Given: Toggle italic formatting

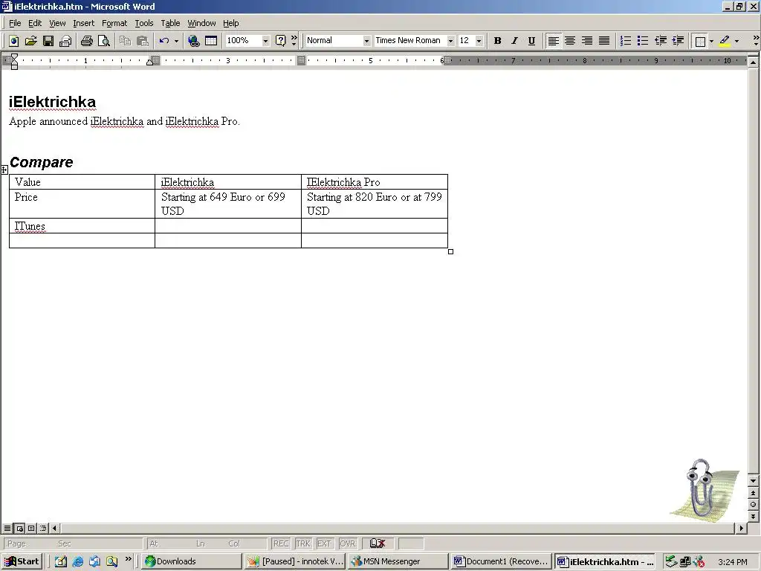Looking at the screenshot, I should (514, 41).
